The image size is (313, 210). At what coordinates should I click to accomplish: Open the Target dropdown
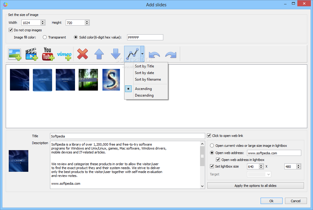point(259,174)
